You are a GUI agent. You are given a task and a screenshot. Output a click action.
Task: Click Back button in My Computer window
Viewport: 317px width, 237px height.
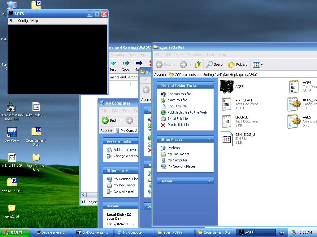[x=109, y=120]
